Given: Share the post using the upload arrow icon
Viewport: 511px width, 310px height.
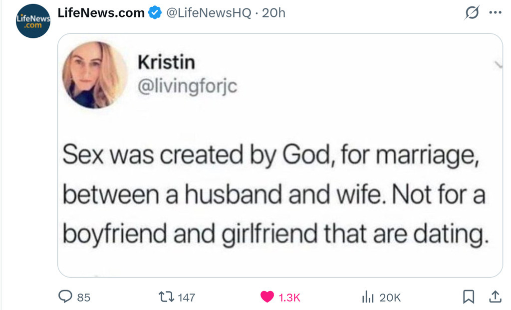Looking at the screenshot, I should [495, 297].
